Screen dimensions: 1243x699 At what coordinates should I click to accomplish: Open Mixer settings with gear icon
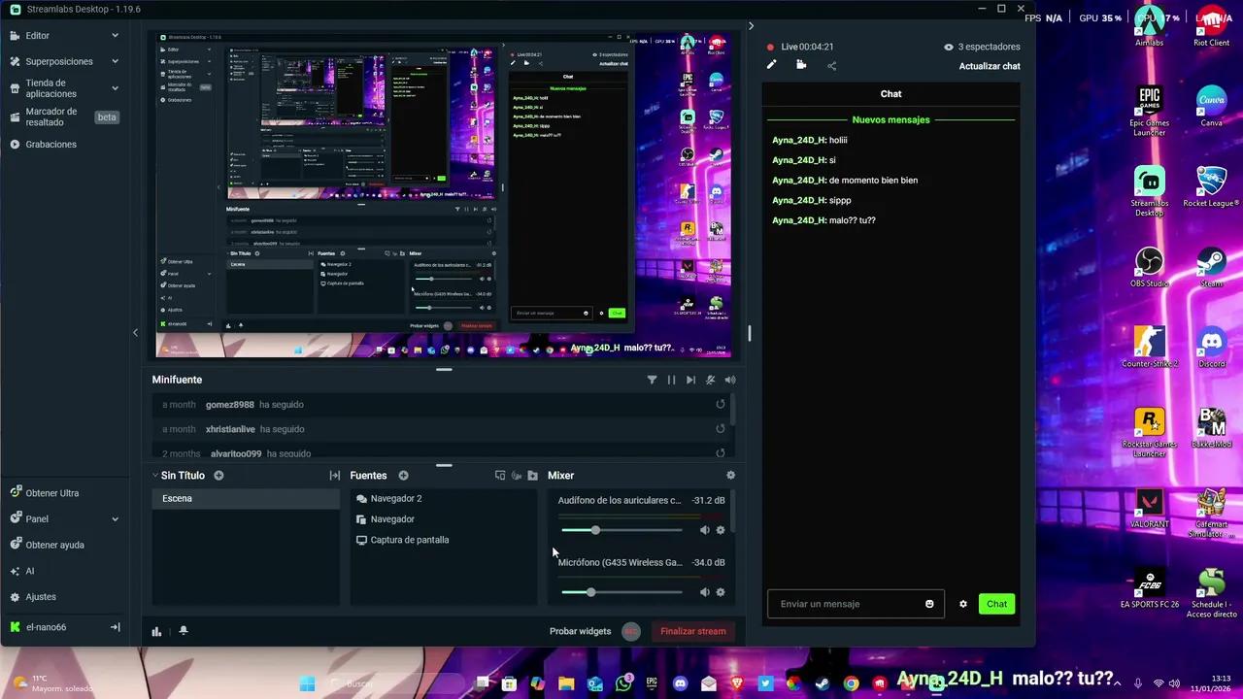click(x=730, y=475)
